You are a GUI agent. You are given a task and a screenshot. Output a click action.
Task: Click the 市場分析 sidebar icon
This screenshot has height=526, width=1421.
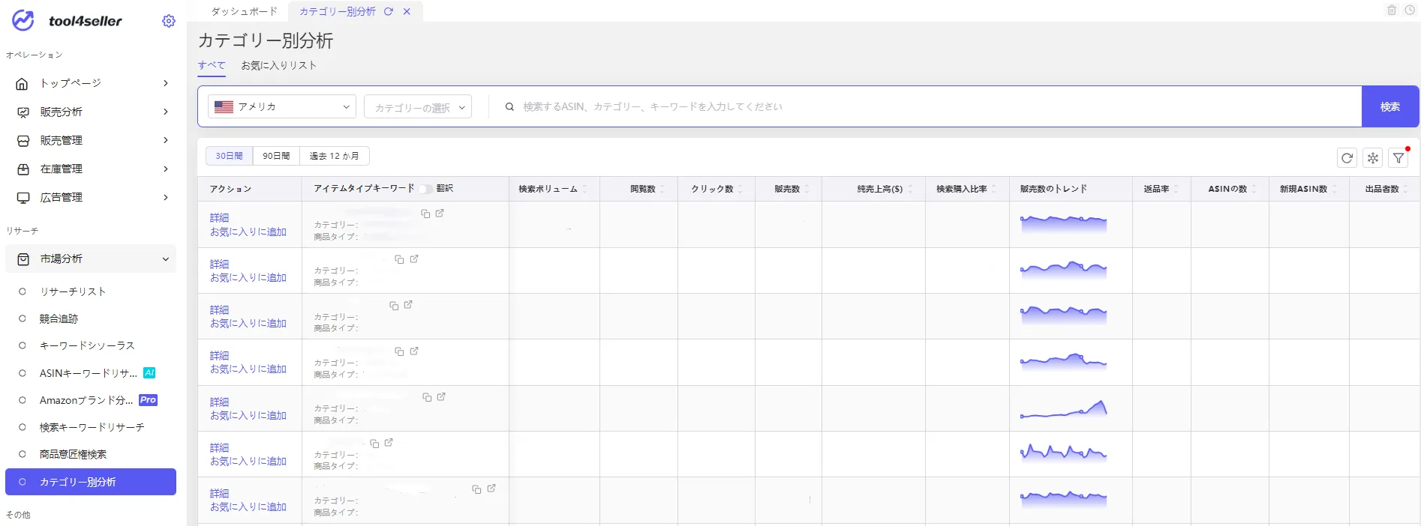23,259
